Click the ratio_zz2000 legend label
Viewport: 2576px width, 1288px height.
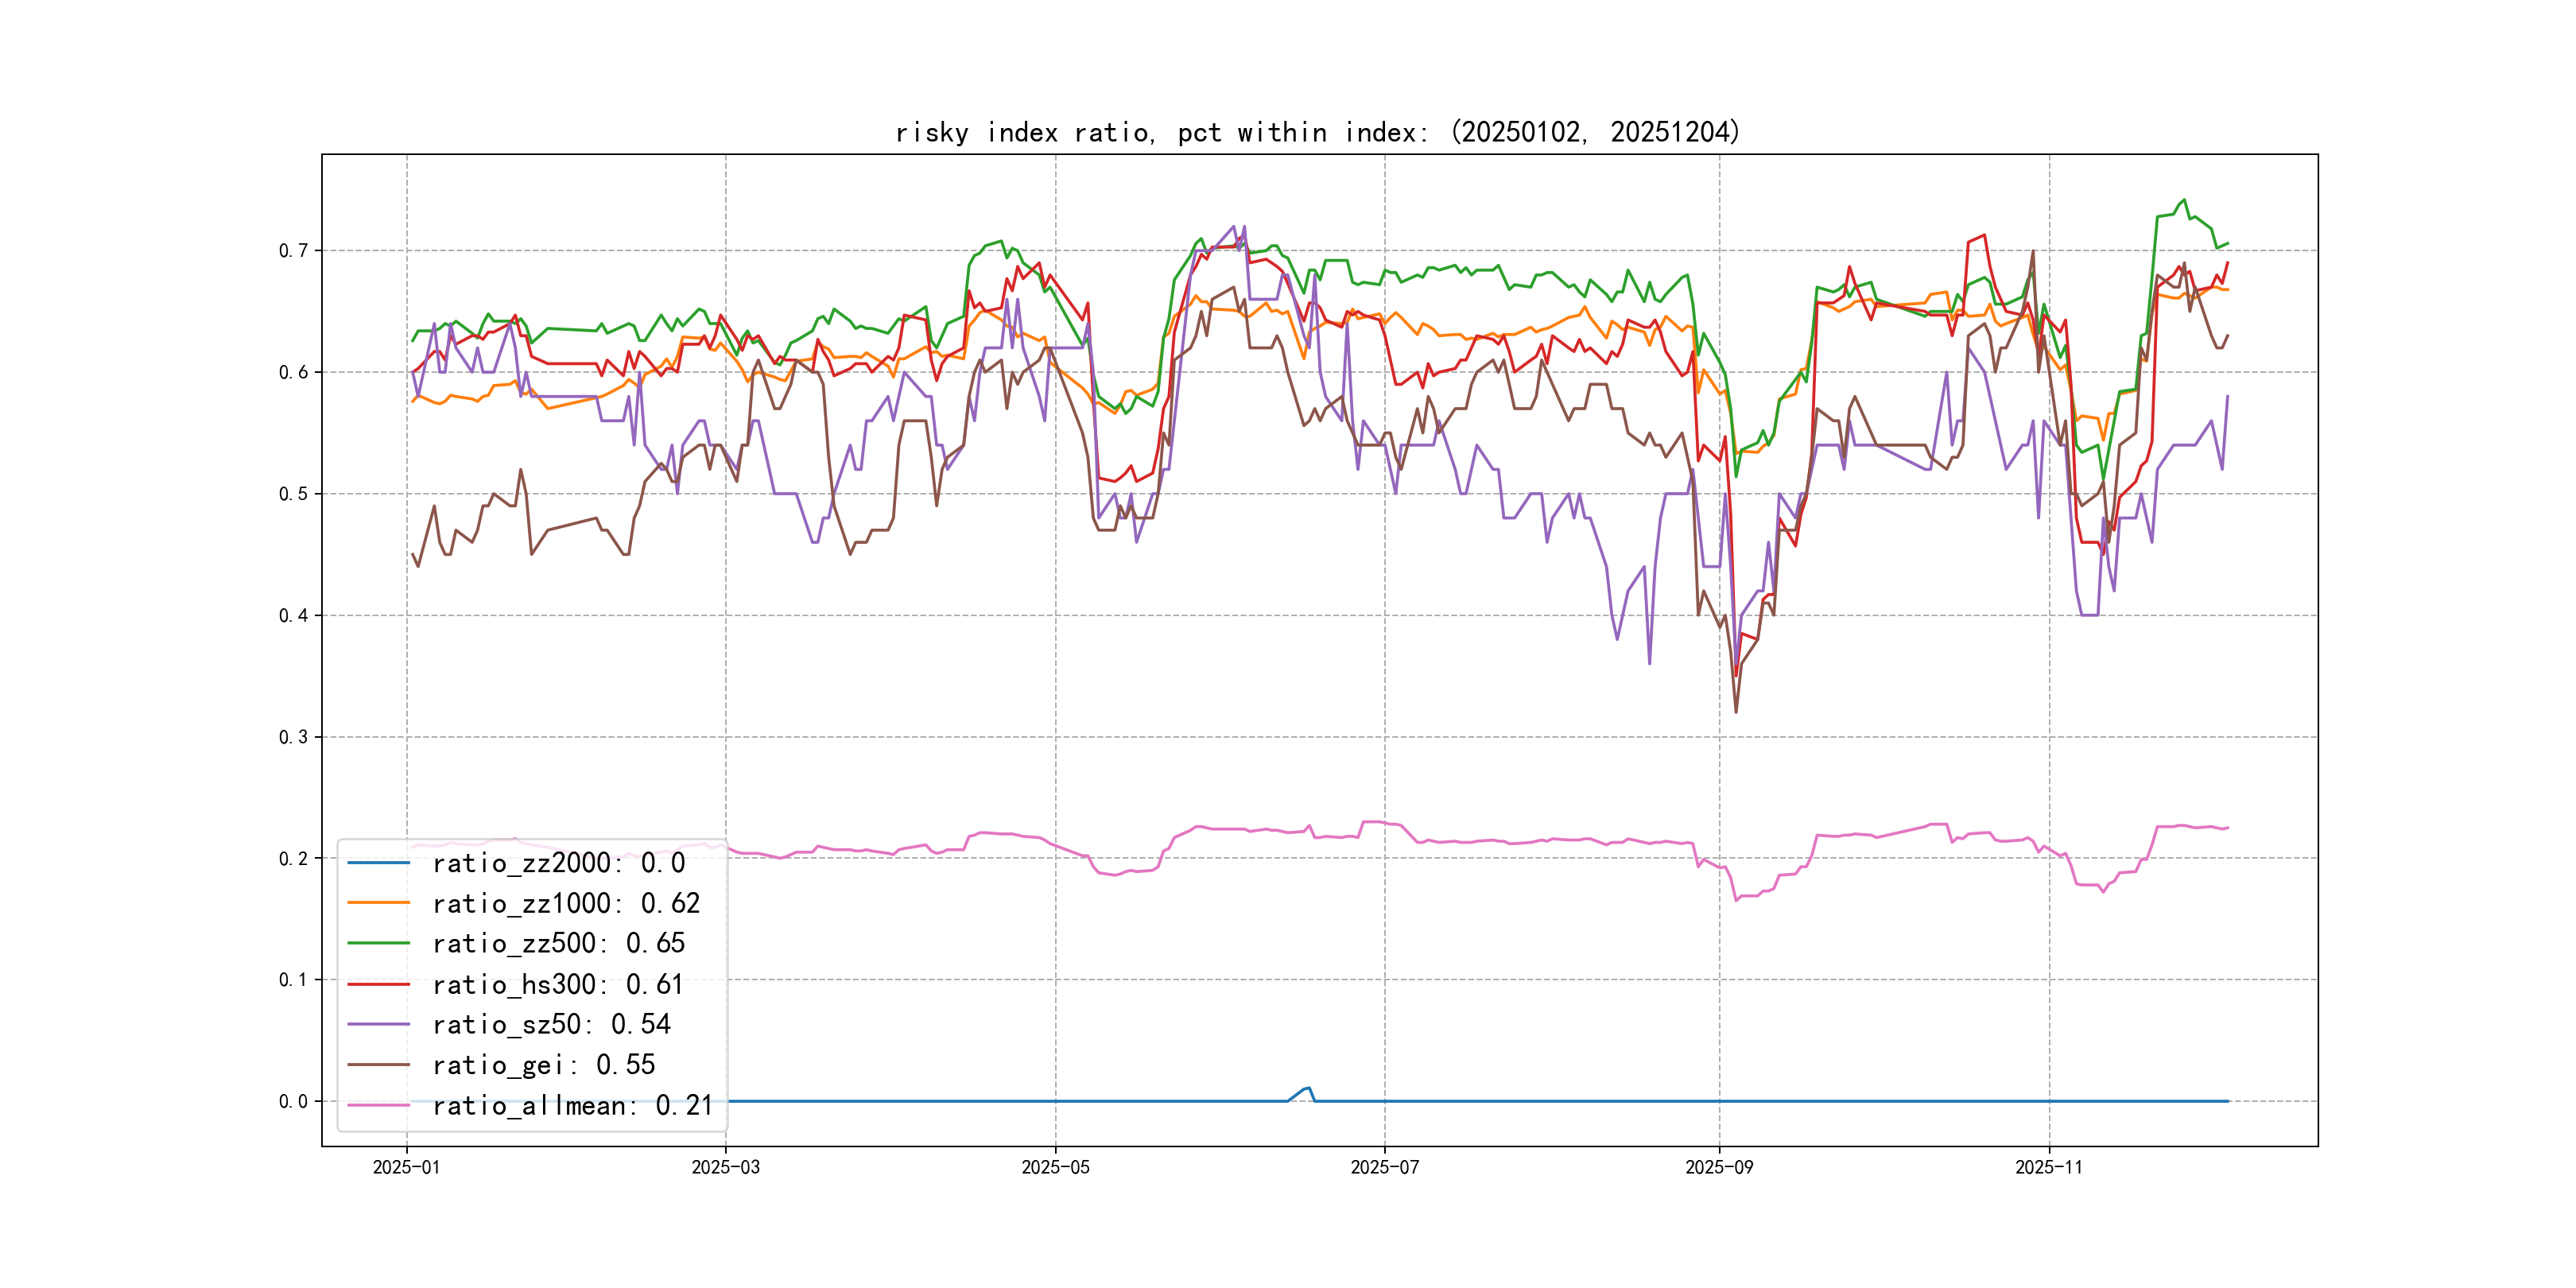click(558, 863)
